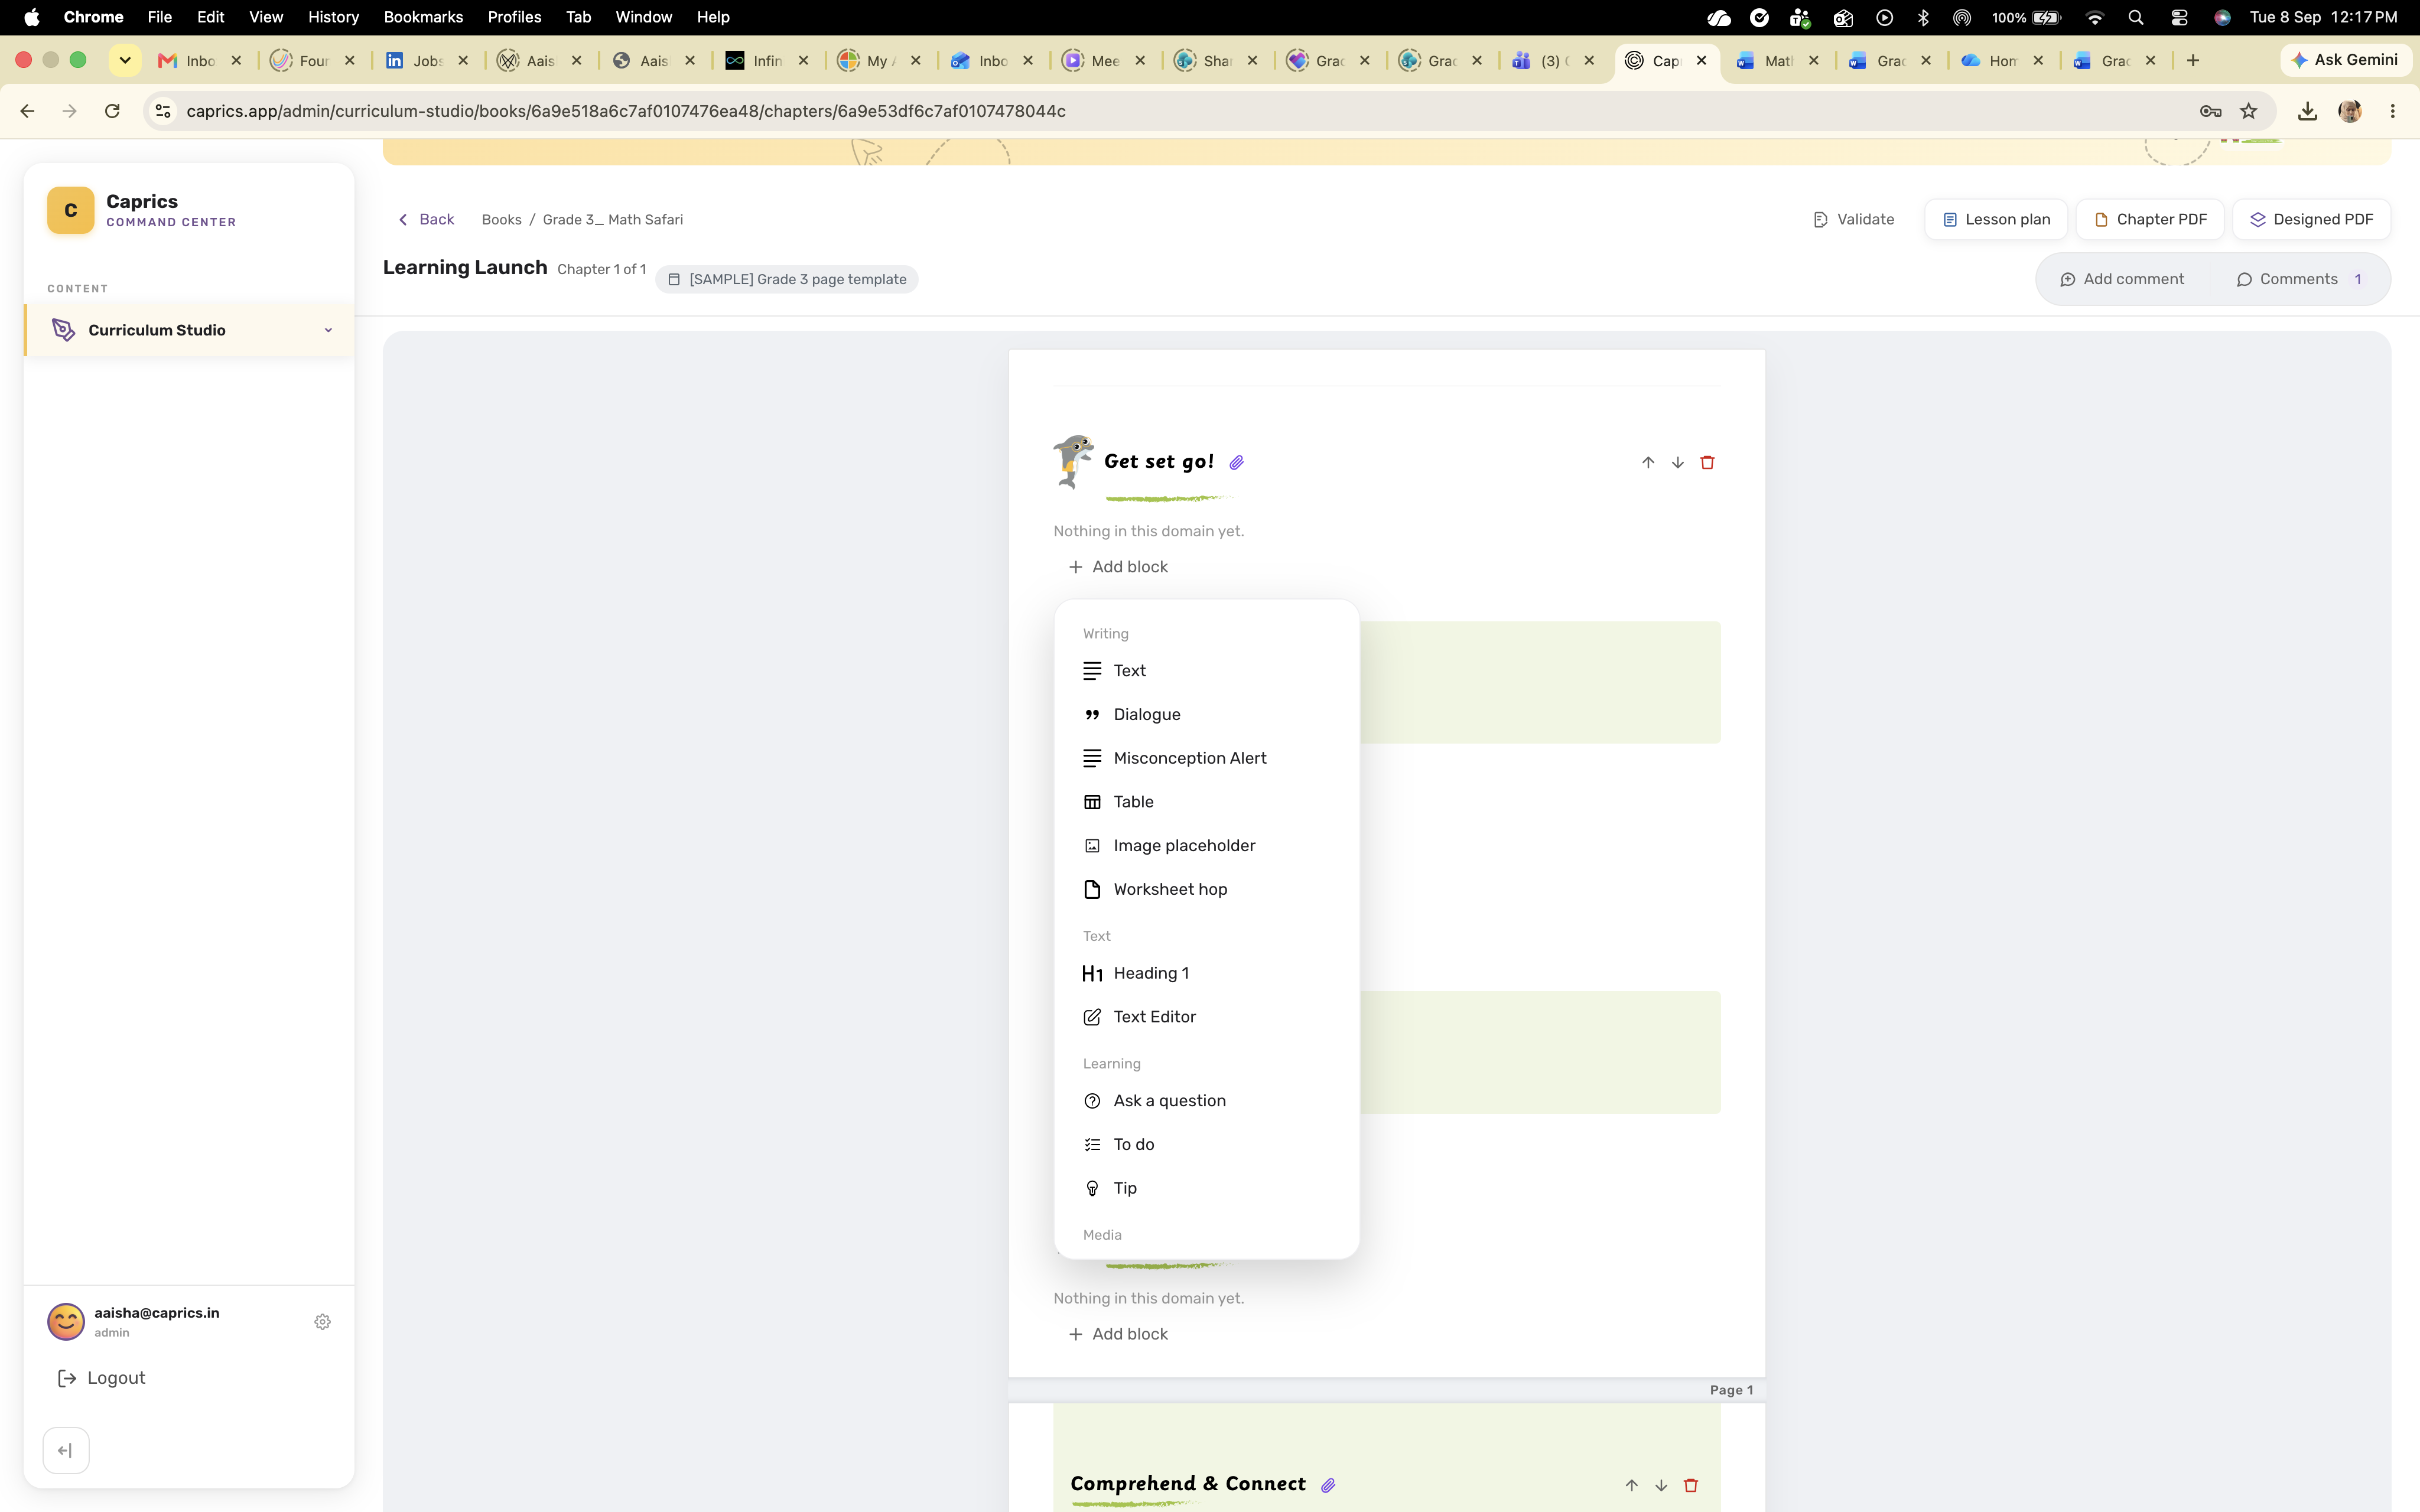
Task: Collapse the sidebar with arrow icon
Action: 66,1450
